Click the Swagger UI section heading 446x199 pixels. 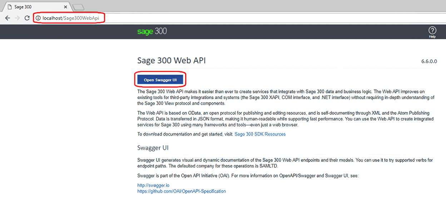pyautogui.click(x=153, y=148)
